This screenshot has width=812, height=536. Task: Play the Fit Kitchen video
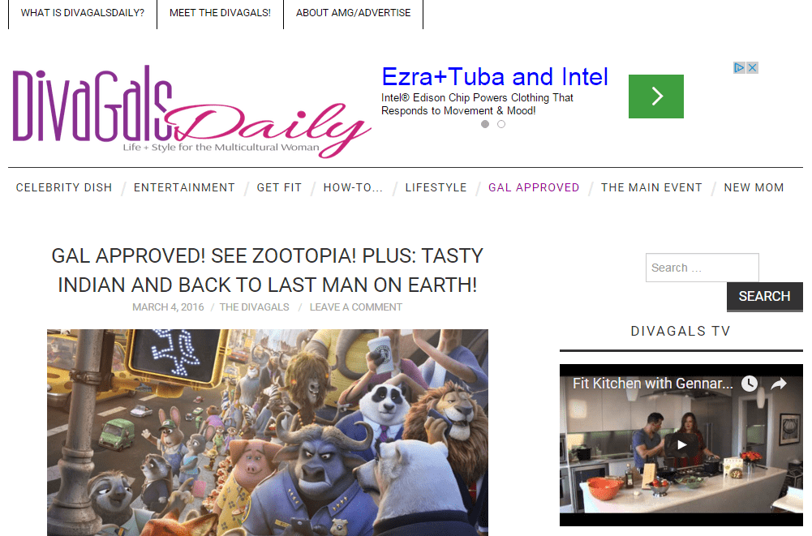click(x=681, y=445)
